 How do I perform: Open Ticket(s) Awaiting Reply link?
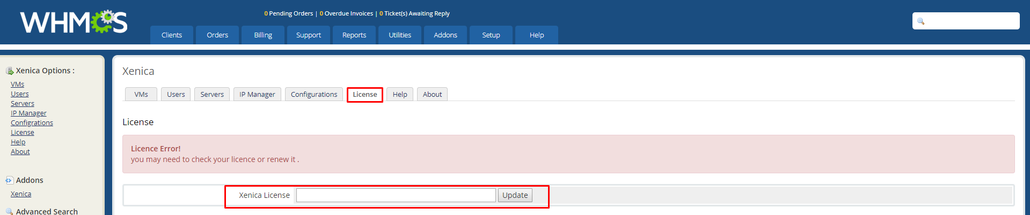414,13
